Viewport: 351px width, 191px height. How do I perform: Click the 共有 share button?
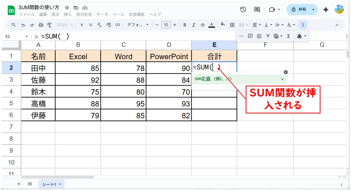click(x=299, y=9)
